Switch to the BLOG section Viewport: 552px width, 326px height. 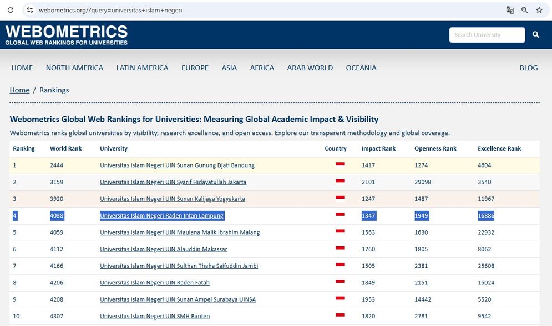tap(528, 68)
